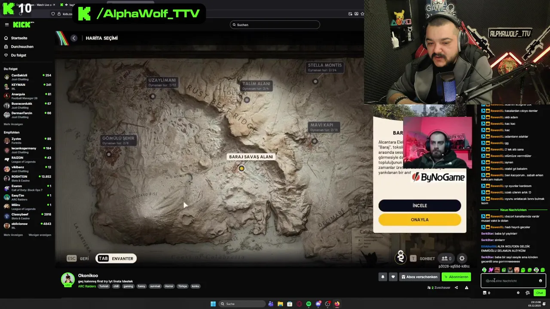Open SOHBET chat in game
This screenshot has width=550, height=309.
tap(423, 259)
